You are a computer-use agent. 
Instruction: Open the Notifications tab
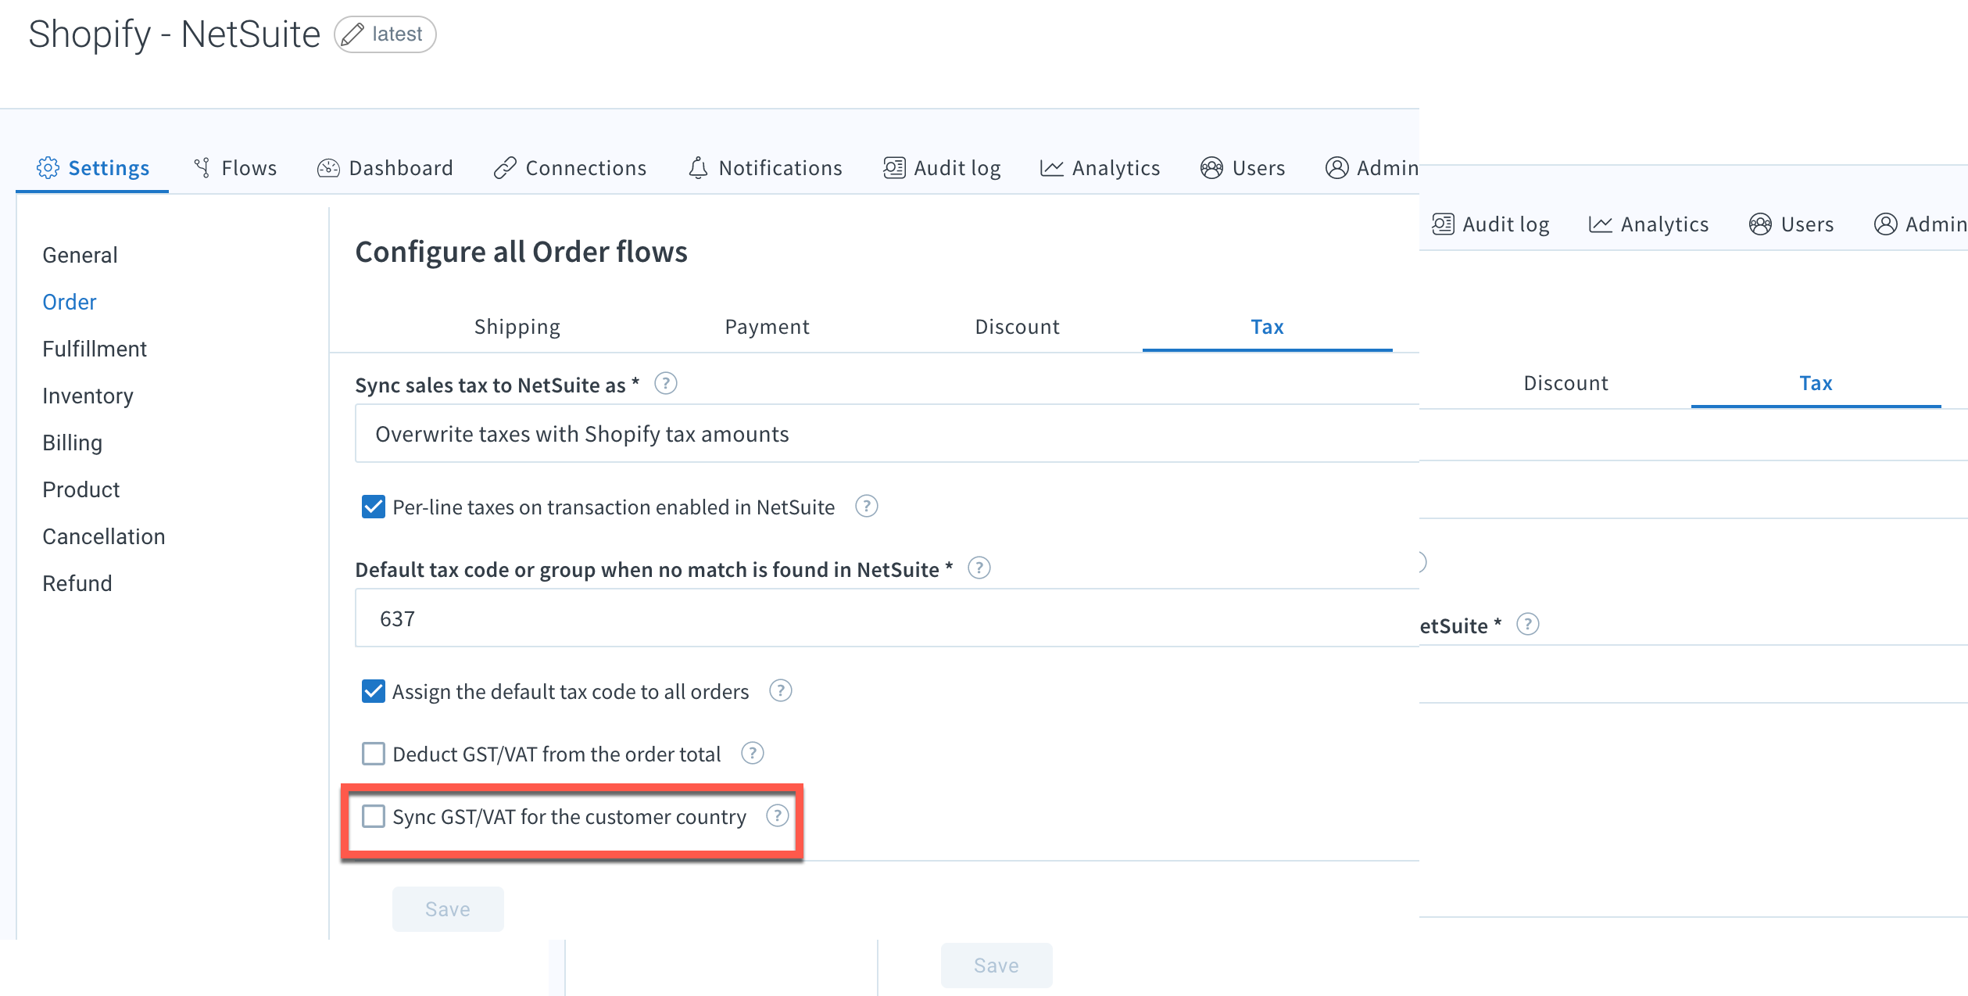[x=764, y=168]
